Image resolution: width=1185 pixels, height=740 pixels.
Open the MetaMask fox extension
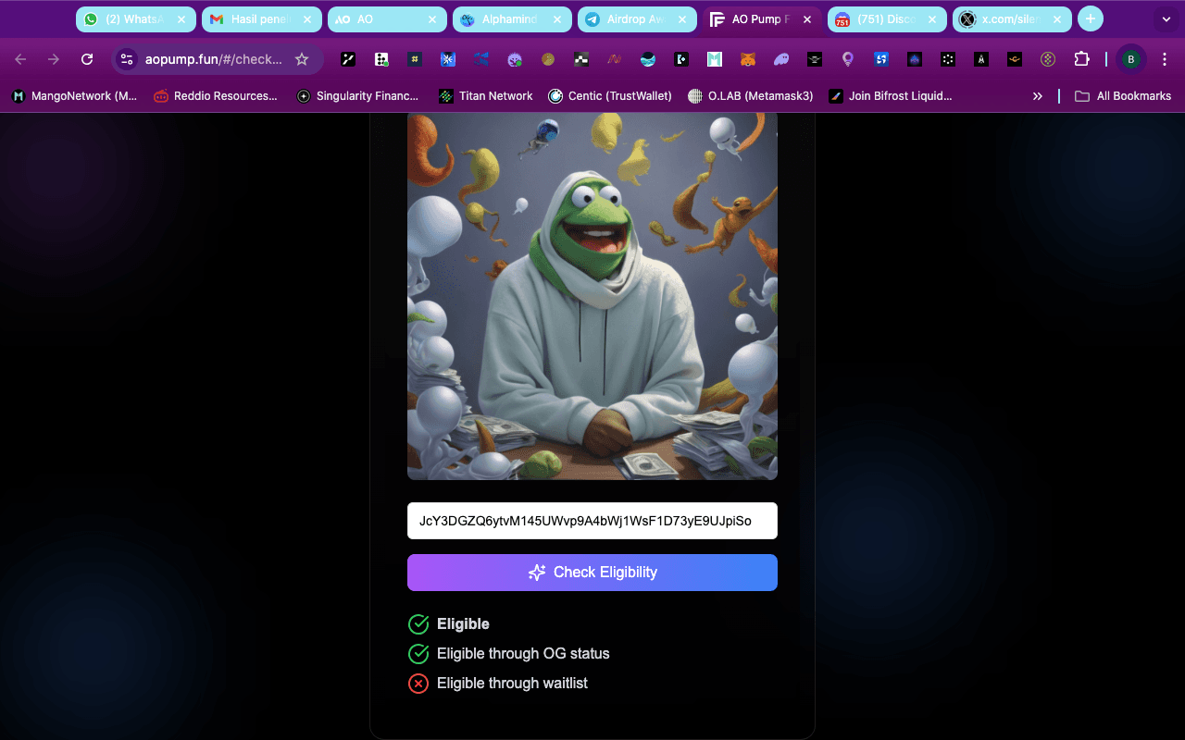[x=747, y=59]
